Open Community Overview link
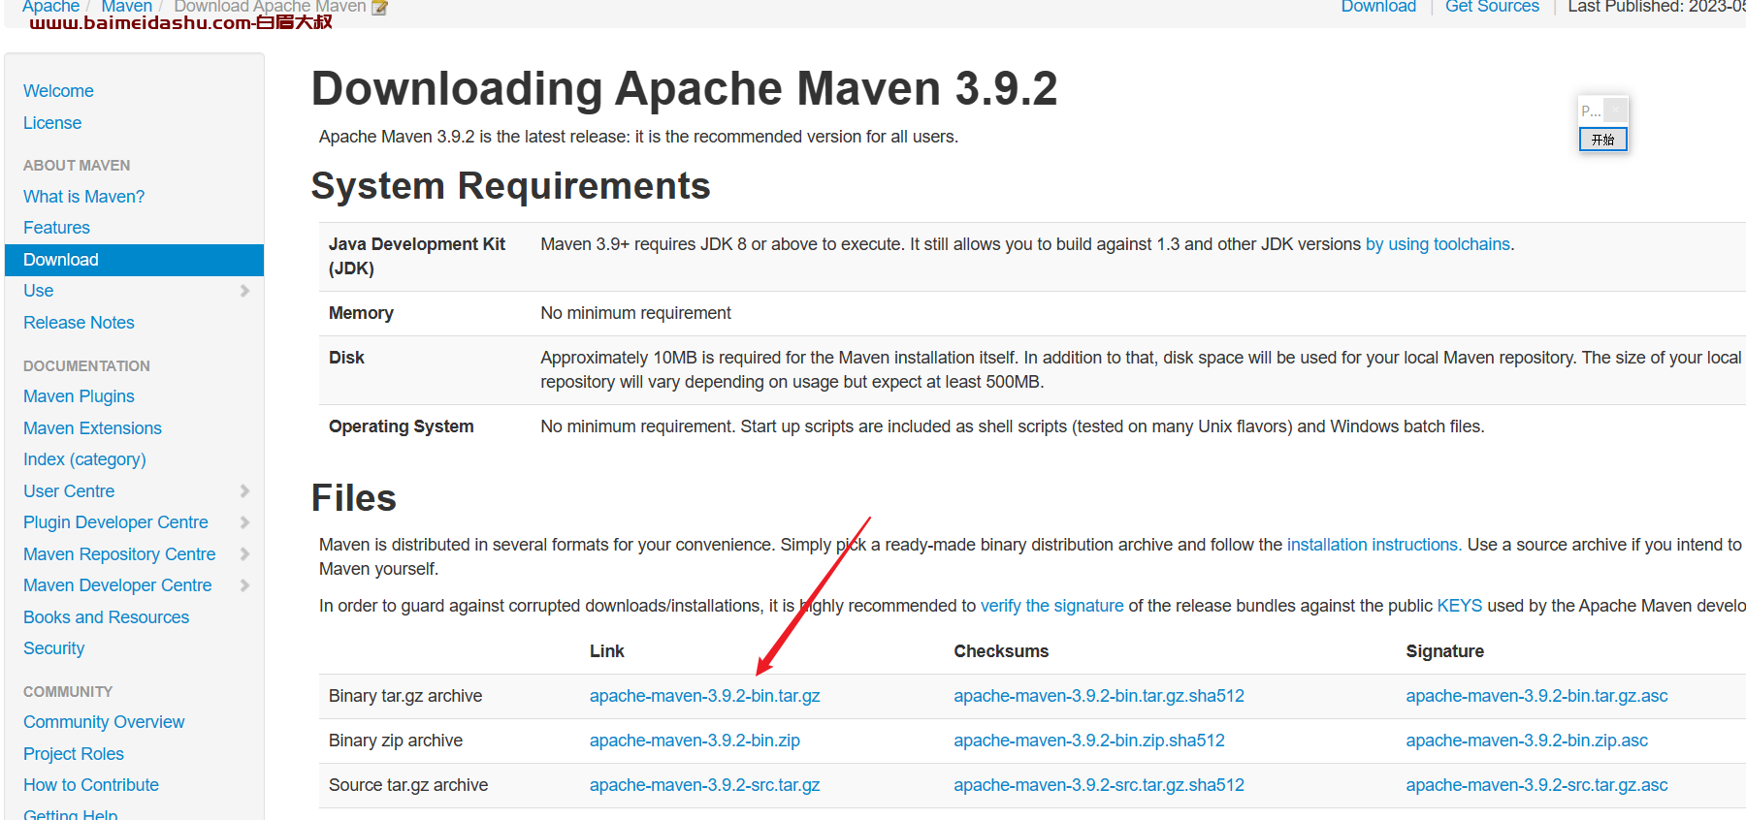The width and height of the screenshot is (1746, 820). click(104, 722)
